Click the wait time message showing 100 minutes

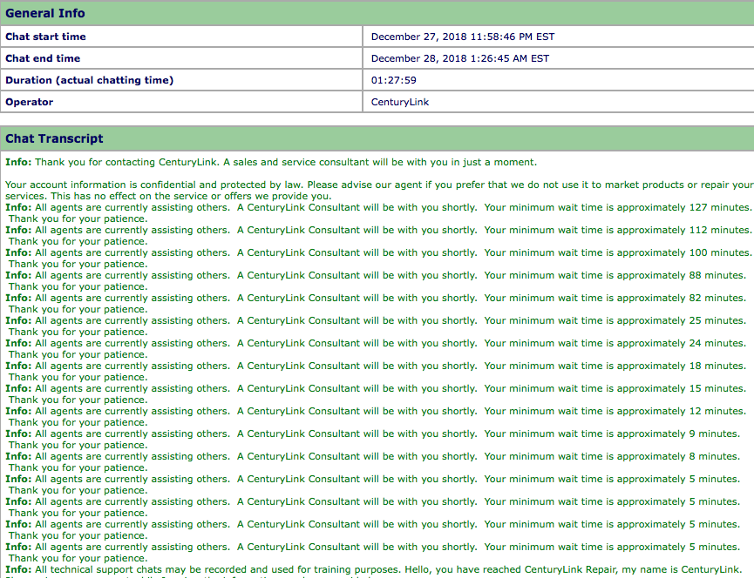click(x=378, y=259)
